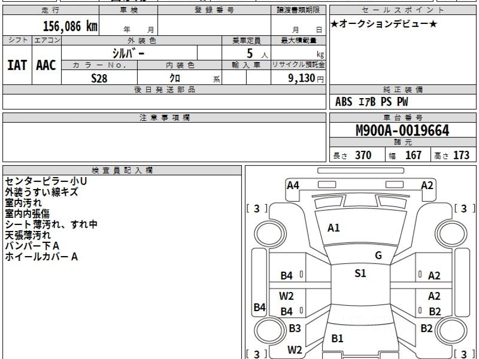Viewport: 479px width, 359px height.
Task: Click the G mark on the windshield
Action: coord(378,256)
